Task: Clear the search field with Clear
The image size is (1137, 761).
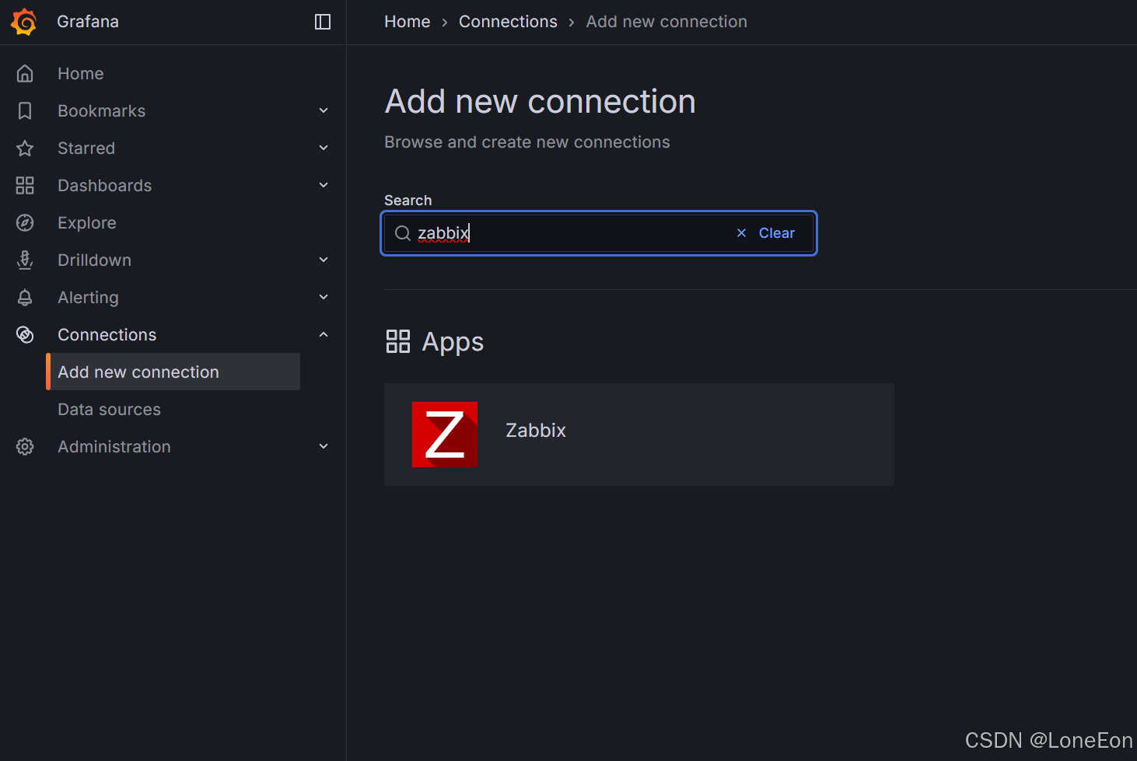Action: (x=776, y=233)
